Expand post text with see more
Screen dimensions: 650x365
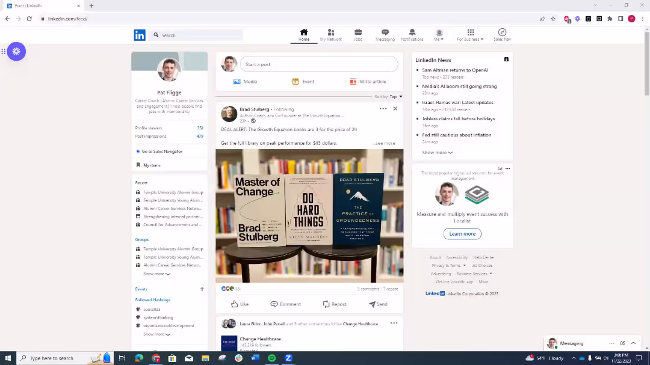click(x=385, y=143)
